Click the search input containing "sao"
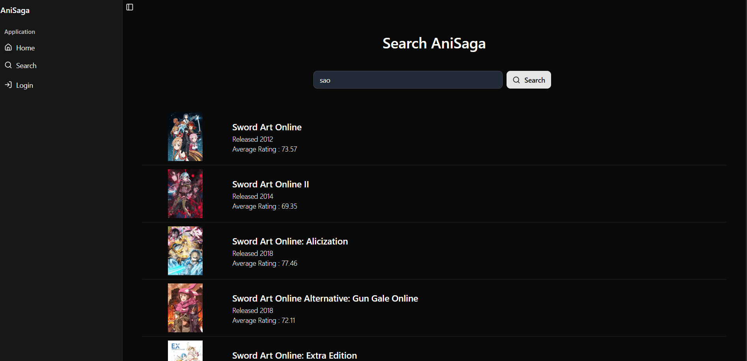The height and width of the screenshot is (361, 747). (x=408, y=80)
